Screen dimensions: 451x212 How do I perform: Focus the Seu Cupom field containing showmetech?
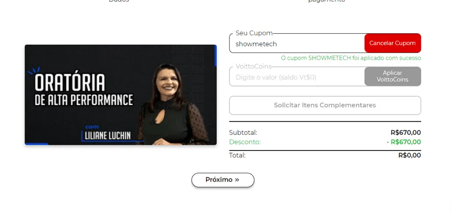(297, 43)
